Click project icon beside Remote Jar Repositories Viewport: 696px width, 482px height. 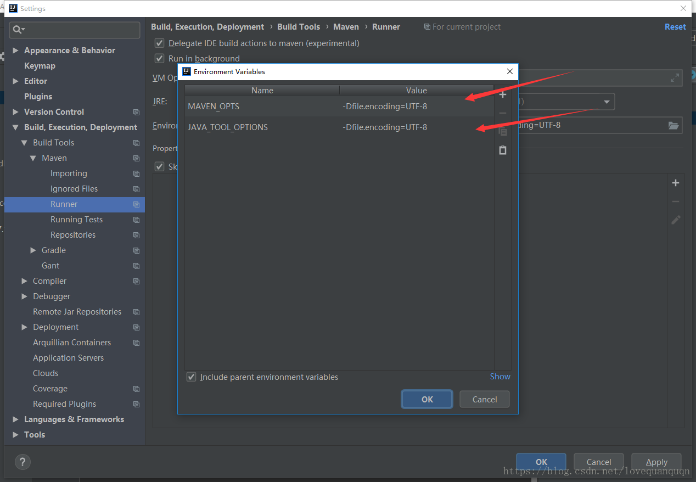coord(136,312)
